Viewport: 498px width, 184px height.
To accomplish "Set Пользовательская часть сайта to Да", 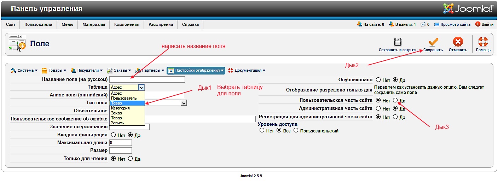I will coord(395,100).
